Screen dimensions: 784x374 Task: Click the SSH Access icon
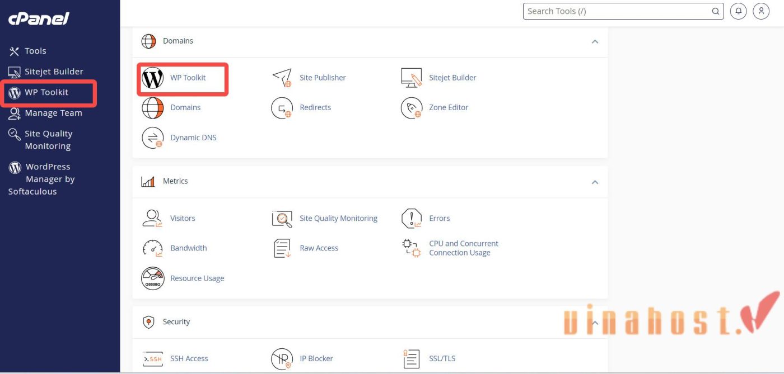coord(152,359)
